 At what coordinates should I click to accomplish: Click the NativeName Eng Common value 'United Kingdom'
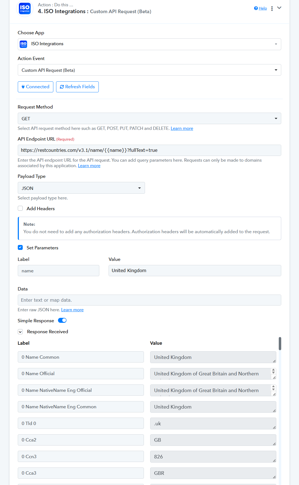[x=213, y=407]
